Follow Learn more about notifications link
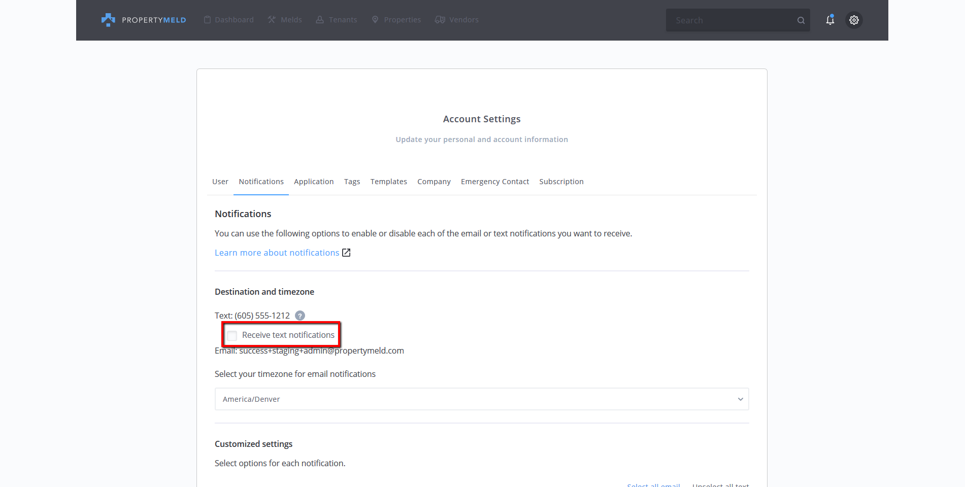This screenshot has width=965, height=487. [277, 253]
